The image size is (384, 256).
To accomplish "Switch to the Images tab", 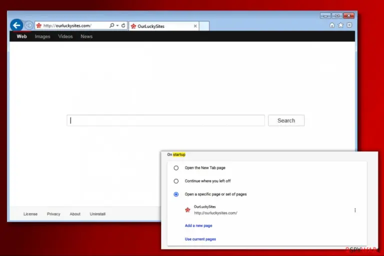I will [x=42, y=36].
